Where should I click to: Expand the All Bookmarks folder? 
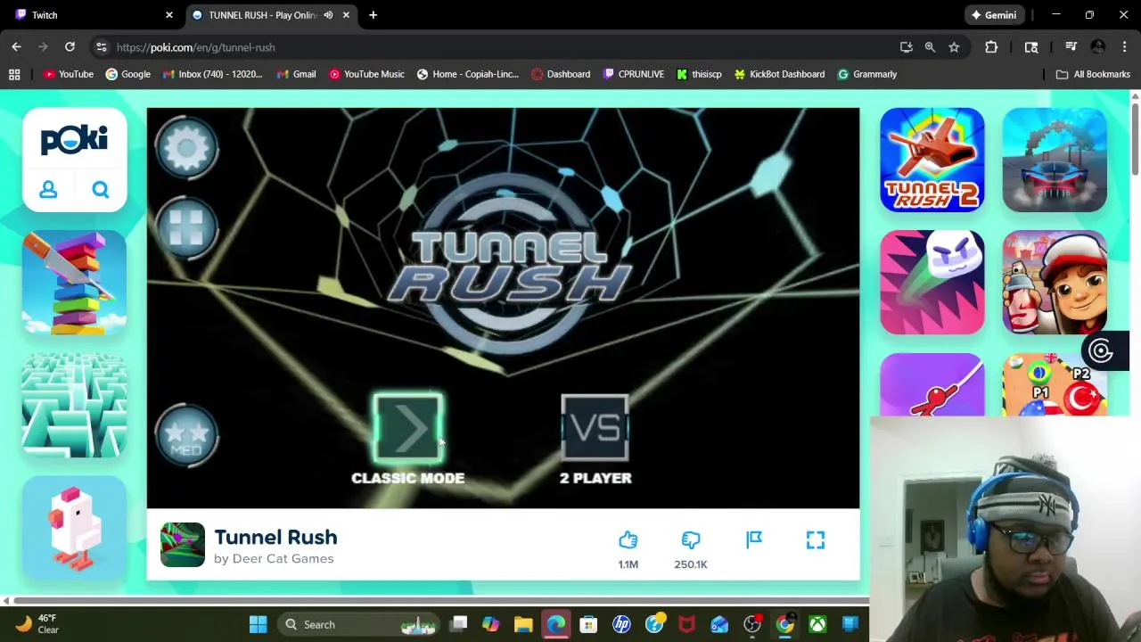[1093, 74]
